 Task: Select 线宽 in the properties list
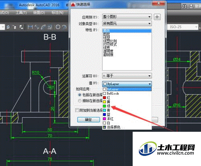pyautogui.click(x=127, y=48)
